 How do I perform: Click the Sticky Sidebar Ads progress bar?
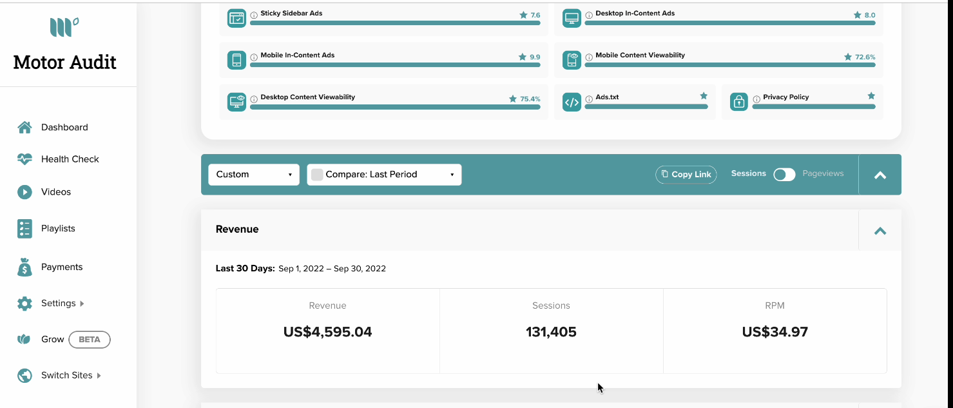(x=395, y=23)
